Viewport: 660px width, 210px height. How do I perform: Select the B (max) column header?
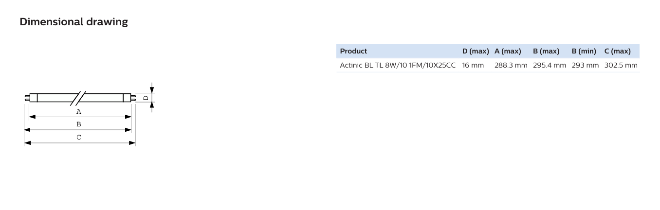coord(546,51)
